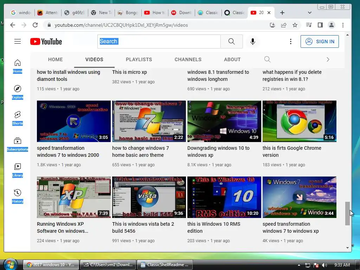Click the network icon in system tray

(307, 265)
